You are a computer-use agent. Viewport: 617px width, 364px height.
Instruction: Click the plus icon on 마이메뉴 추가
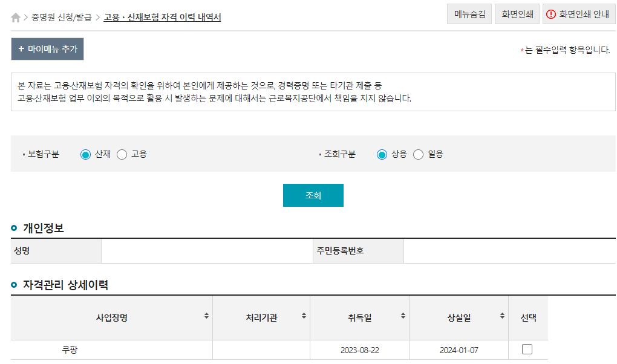pos(21,49)
